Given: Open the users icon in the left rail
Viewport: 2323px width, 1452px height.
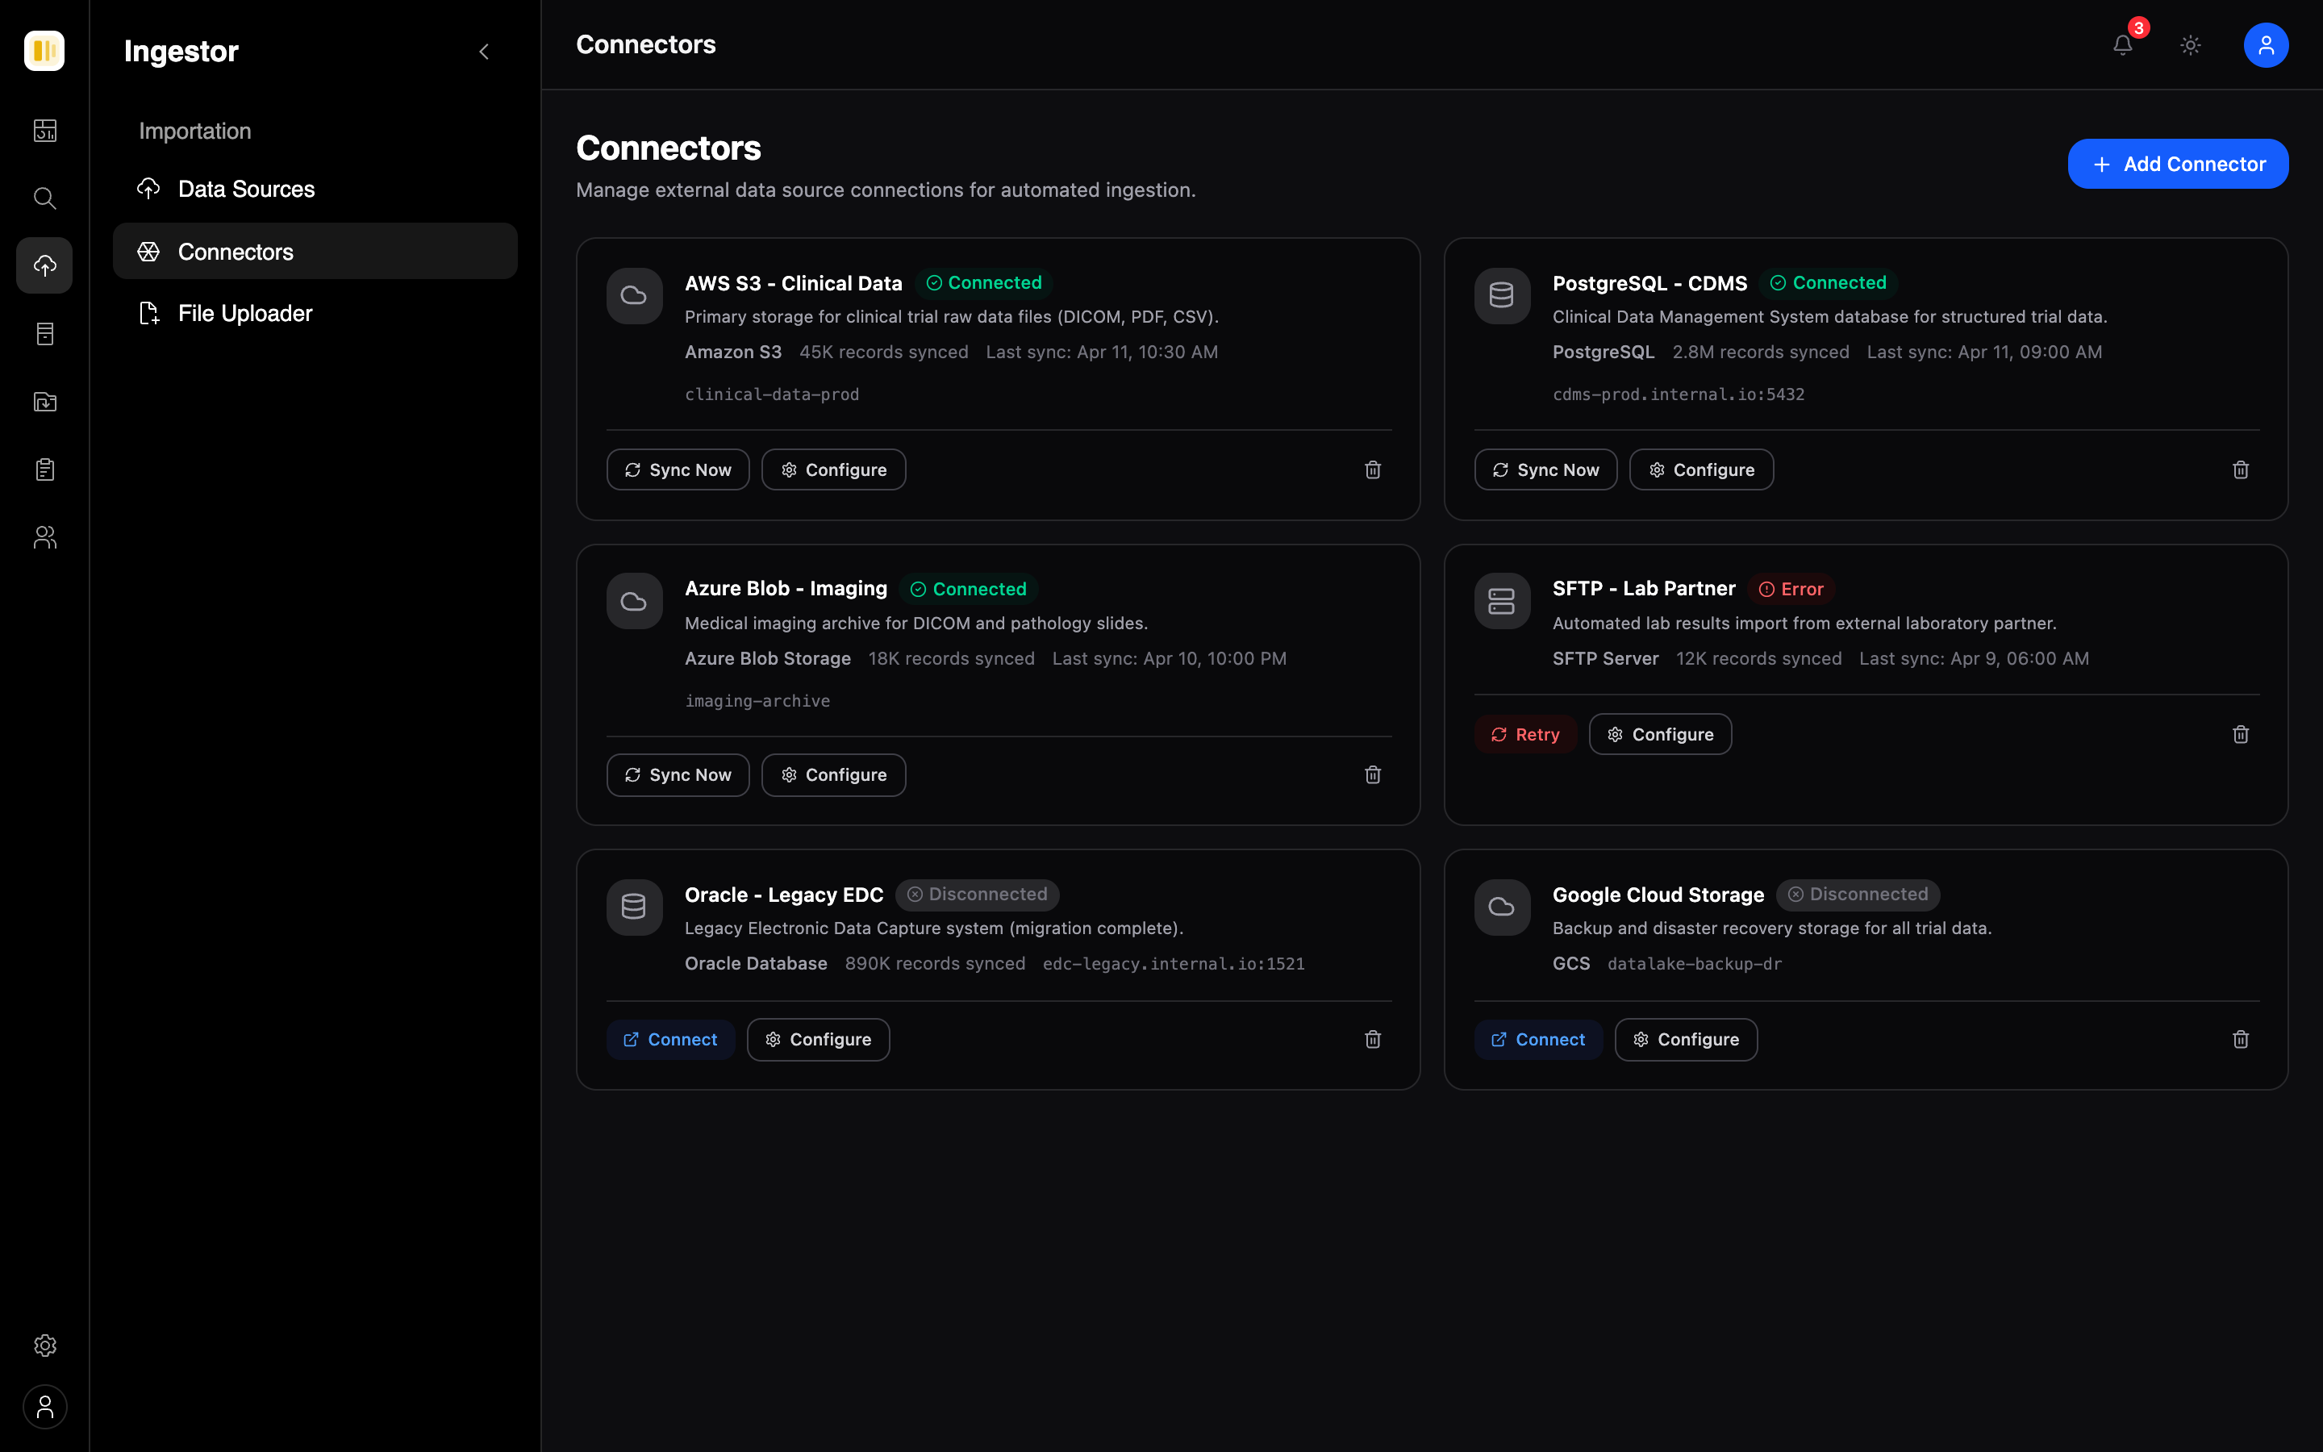Looking at the screenshot, I should [x=45, y=536].
